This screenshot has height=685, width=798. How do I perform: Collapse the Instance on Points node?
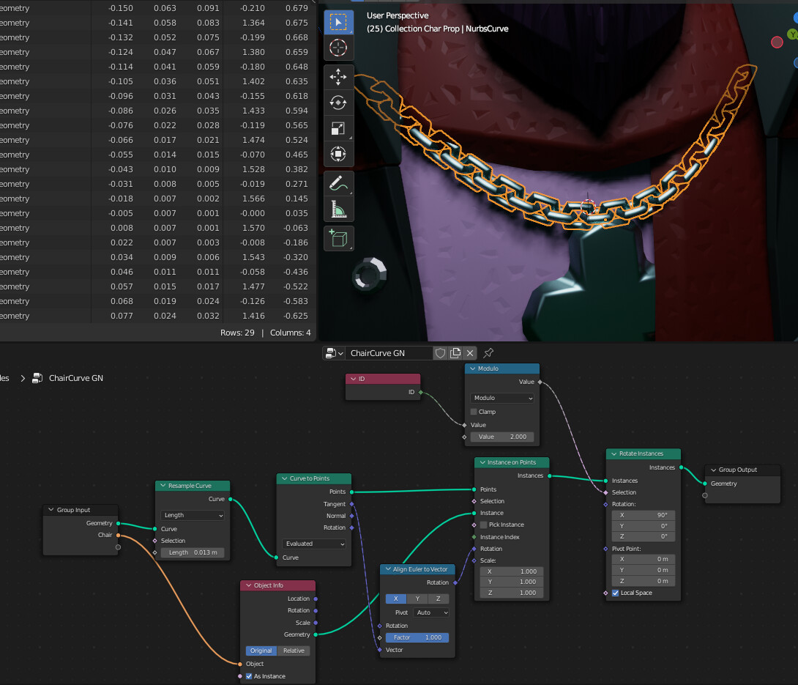point(482,462)
